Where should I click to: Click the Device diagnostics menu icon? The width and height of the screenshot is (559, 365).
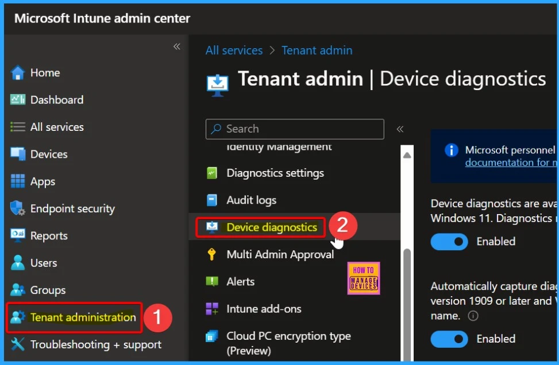click(x=212, y=227)
